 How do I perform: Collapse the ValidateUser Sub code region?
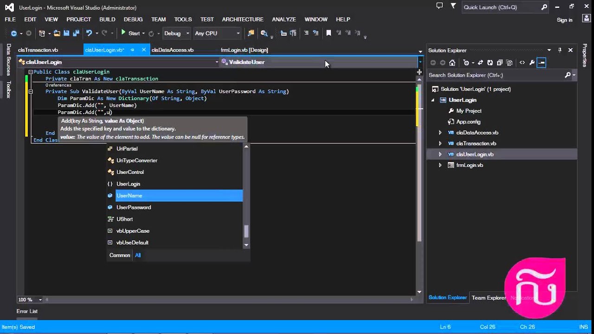[x=31, y=91]
